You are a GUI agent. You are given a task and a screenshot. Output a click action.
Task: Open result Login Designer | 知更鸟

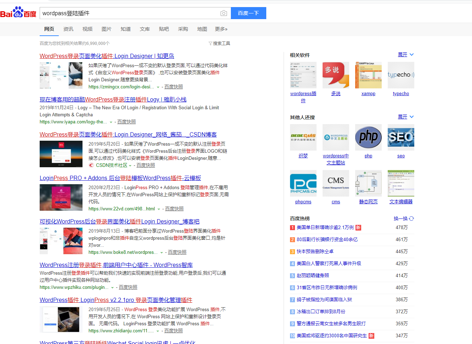(x=107, y=56)
